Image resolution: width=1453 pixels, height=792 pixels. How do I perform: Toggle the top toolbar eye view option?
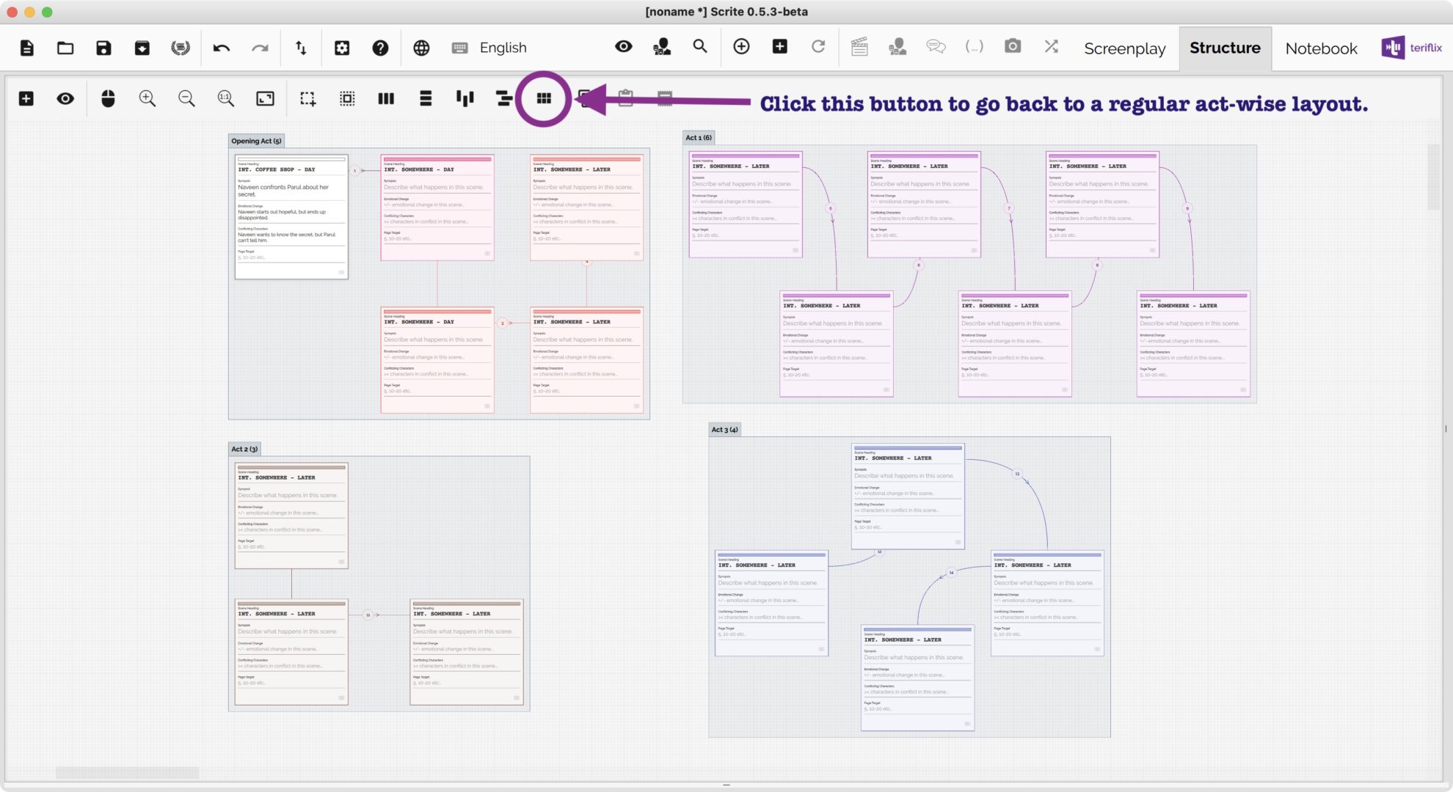click(623, 47)
